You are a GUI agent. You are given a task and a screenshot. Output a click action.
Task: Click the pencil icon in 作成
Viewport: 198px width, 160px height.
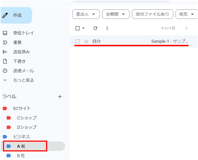pos(5,16)
